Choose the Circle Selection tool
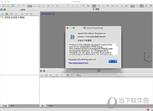 click(x=39, y=6)
